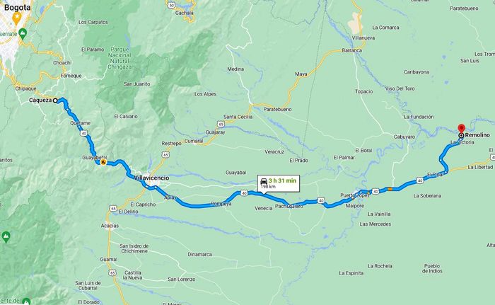This screenshot has width=495, height=305.
Task: Click route 50 shield near Gachalá
Action: coord(171,5)
